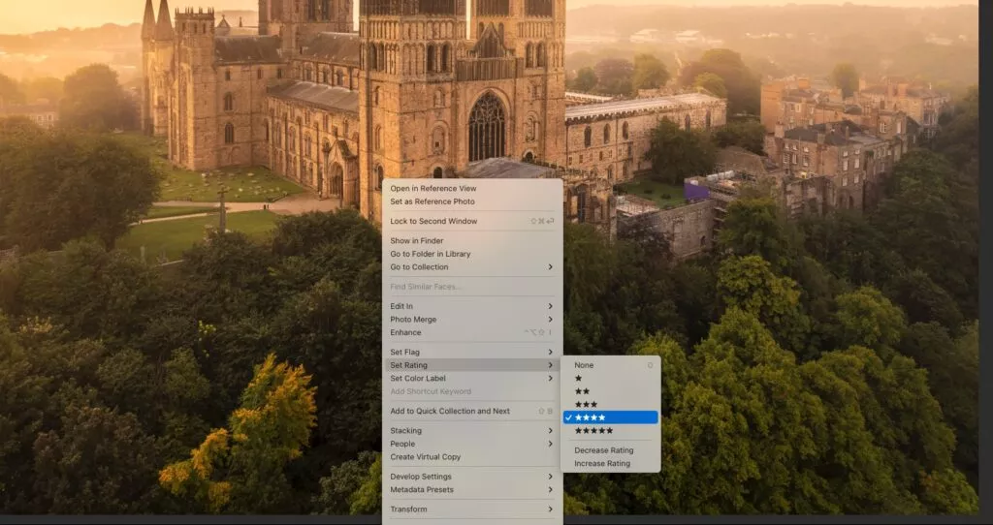Click Lock to Second Window
The height and width of the screenshot is (525, 993).
coord(433,221)
